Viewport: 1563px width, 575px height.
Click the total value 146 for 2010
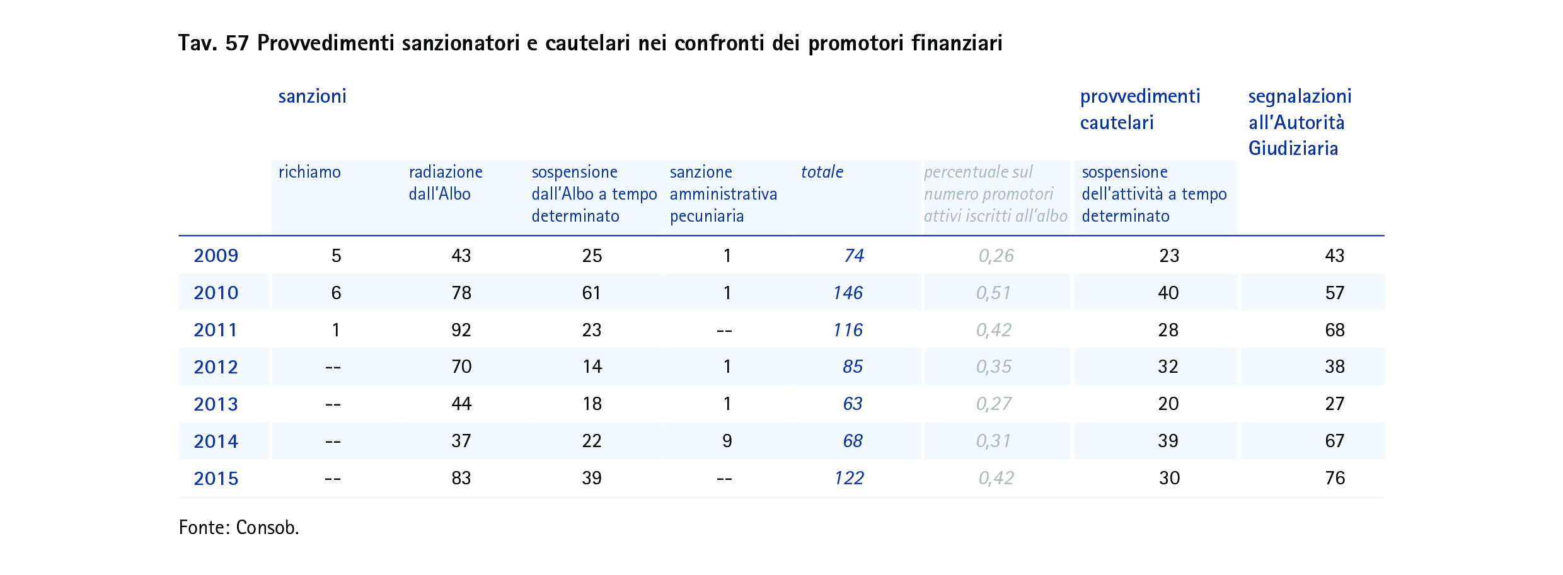(848, 293)
